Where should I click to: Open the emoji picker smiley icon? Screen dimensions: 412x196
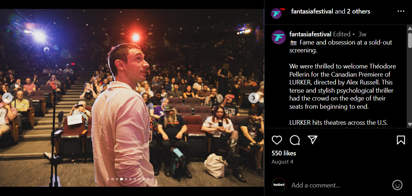tap(397, 185)
